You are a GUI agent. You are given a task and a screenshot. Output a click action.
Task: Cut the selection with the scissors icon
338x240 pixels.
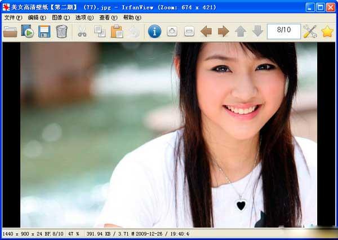(x=82, y=32)
